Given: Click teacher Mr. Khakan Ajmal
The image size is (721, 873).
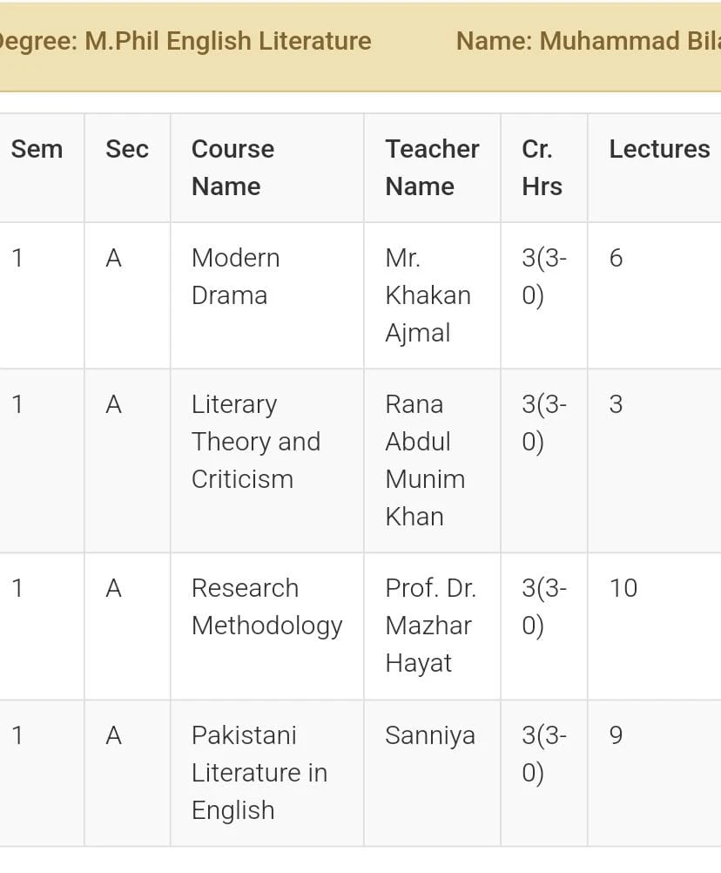Looking at the screenshot, I should click(428, 295).
